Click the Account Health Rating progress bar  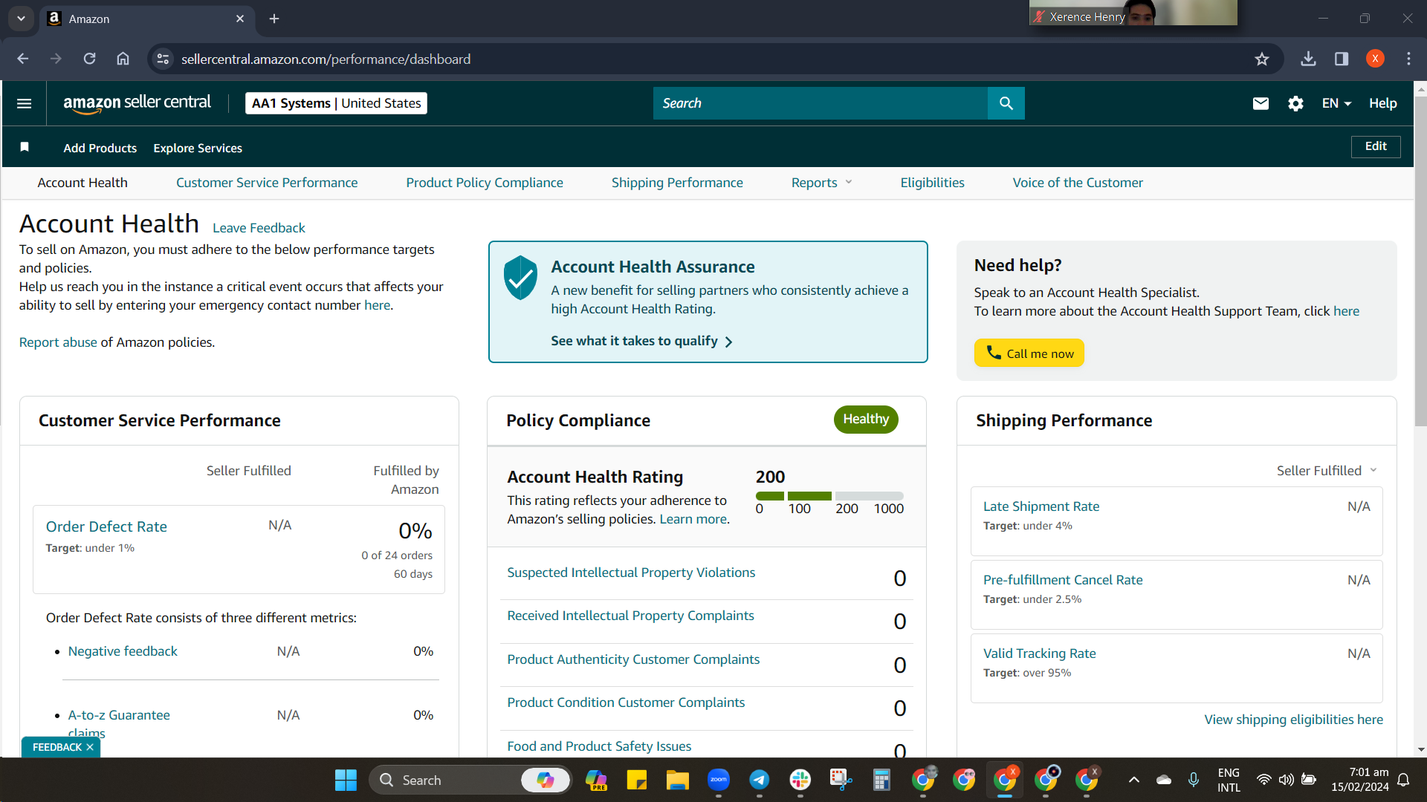829,495
